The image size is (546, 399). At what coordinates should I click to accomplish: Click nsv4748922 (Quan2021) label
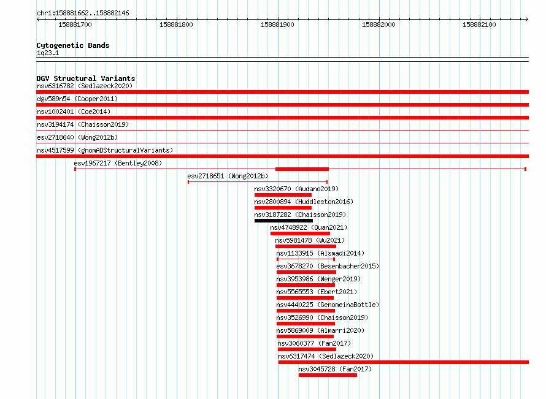pyautogui.click(x=309, y=227)
